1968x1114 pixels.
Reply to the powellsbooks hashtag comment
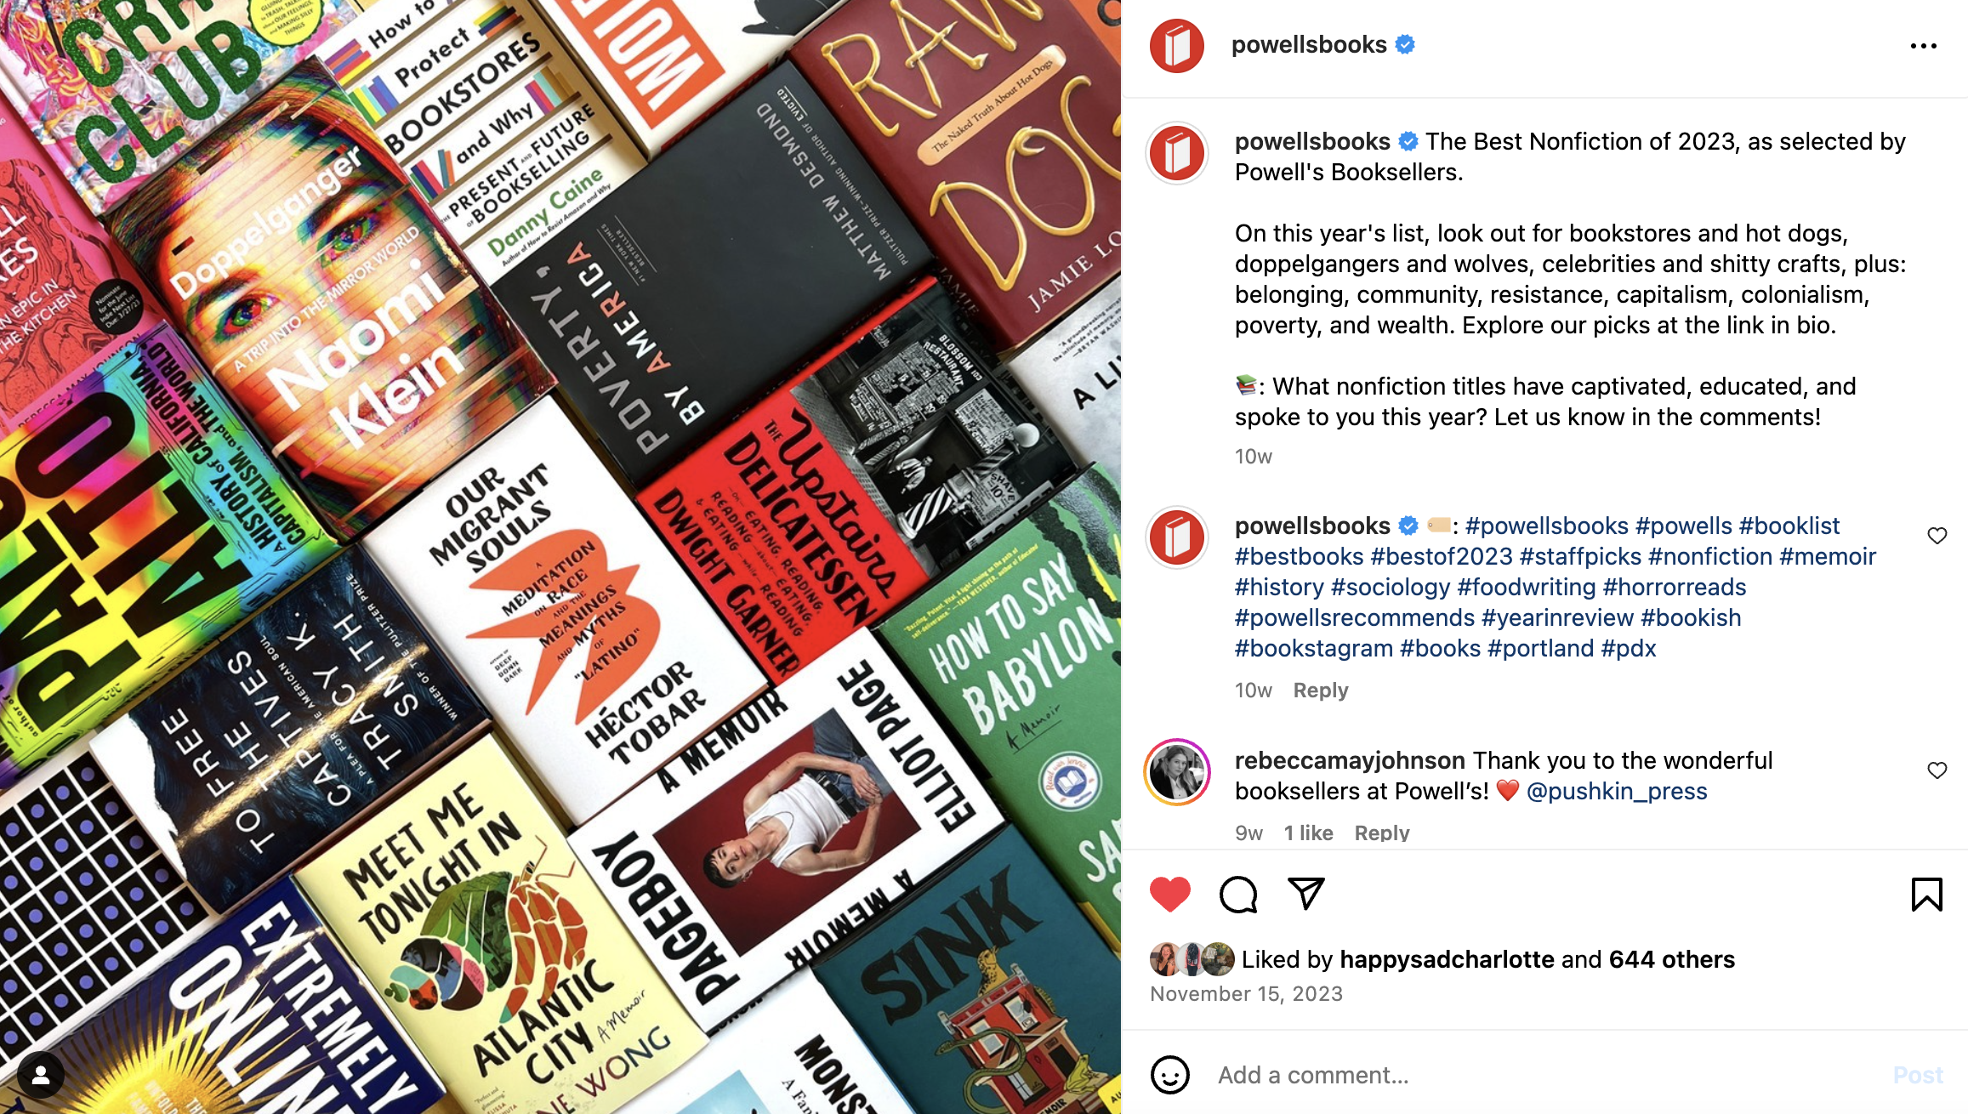tap(1320, 691)
